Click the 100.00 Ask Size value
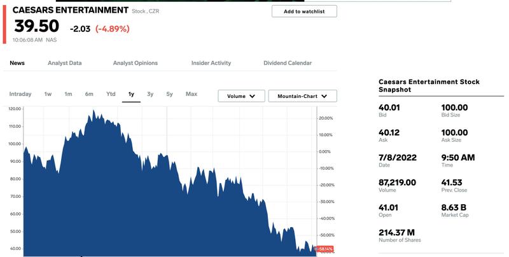509x257 pixels. pyautogui.click(x=454, y=132)
